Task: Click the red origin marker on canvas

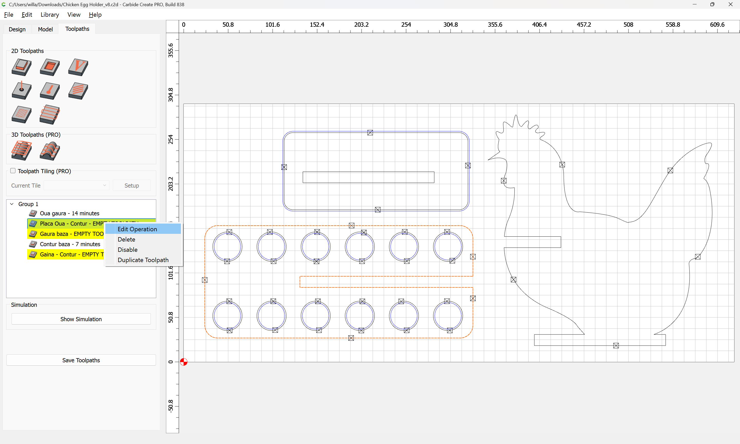Action: tap(184, 362)
